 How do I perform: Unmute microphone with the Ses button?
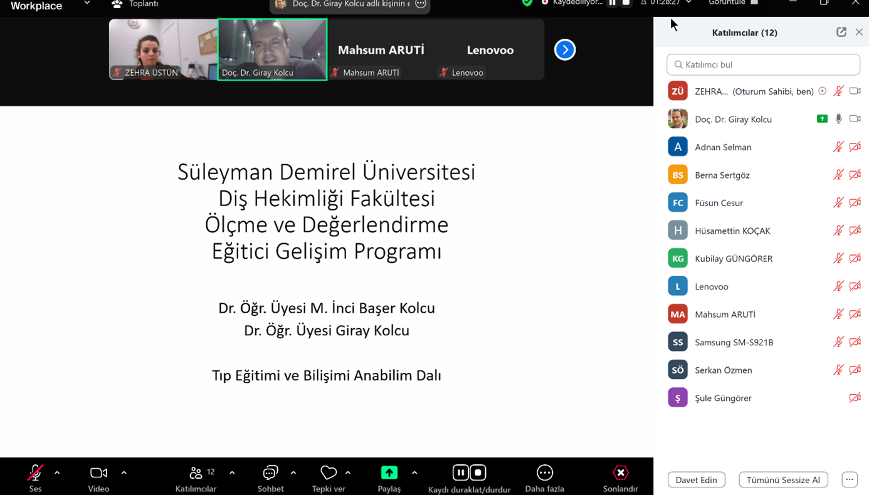click(35, 473)
